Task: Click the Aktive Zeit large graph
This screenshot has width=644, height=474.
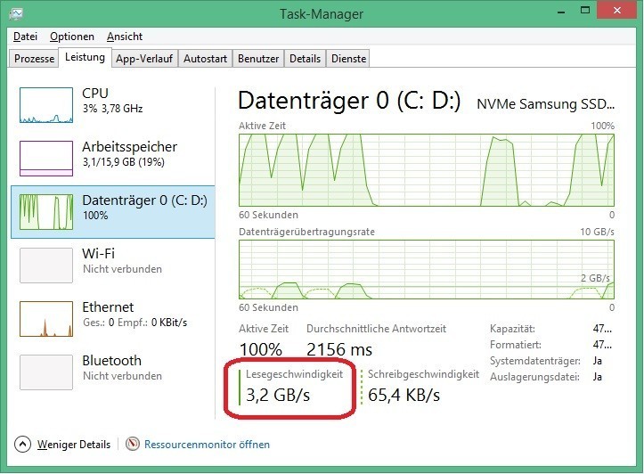Action: point(427,170)
